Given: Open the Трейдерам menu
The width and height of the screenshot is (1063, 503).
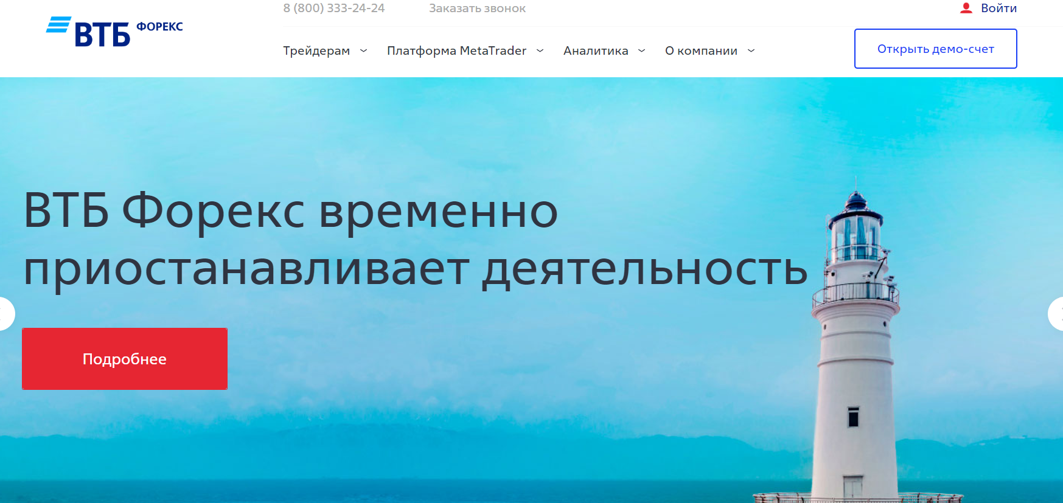Looking at the screenshot, I should (x=316, y=51).
